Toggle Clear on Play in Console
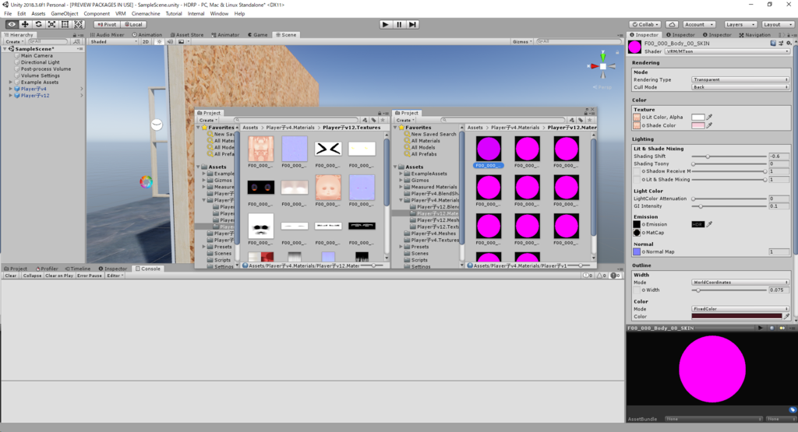The width and height of the screenshot is (798, 432). click(59, 276)
